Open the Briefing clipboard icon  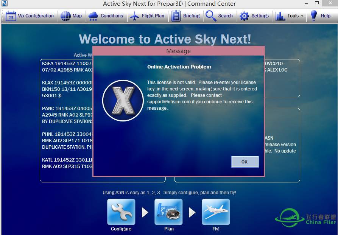tap(176, 16)
